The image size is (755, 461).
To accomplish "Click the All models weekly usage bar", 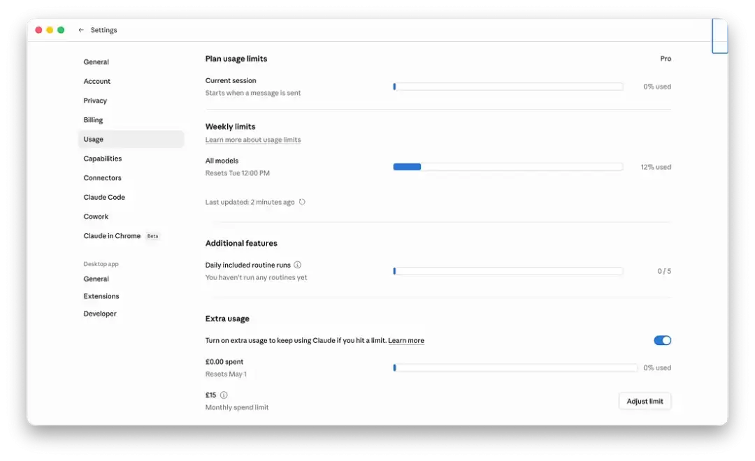I will click(x=508, y=167).
